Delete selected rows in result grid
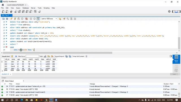This screenshot has height=102, width=181. pyautogui.click(x=52, y=56)
